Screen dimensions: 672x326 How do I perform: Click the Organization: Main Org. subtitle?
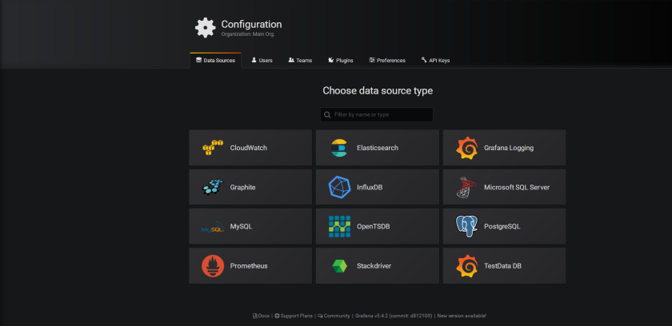[248, 34]
